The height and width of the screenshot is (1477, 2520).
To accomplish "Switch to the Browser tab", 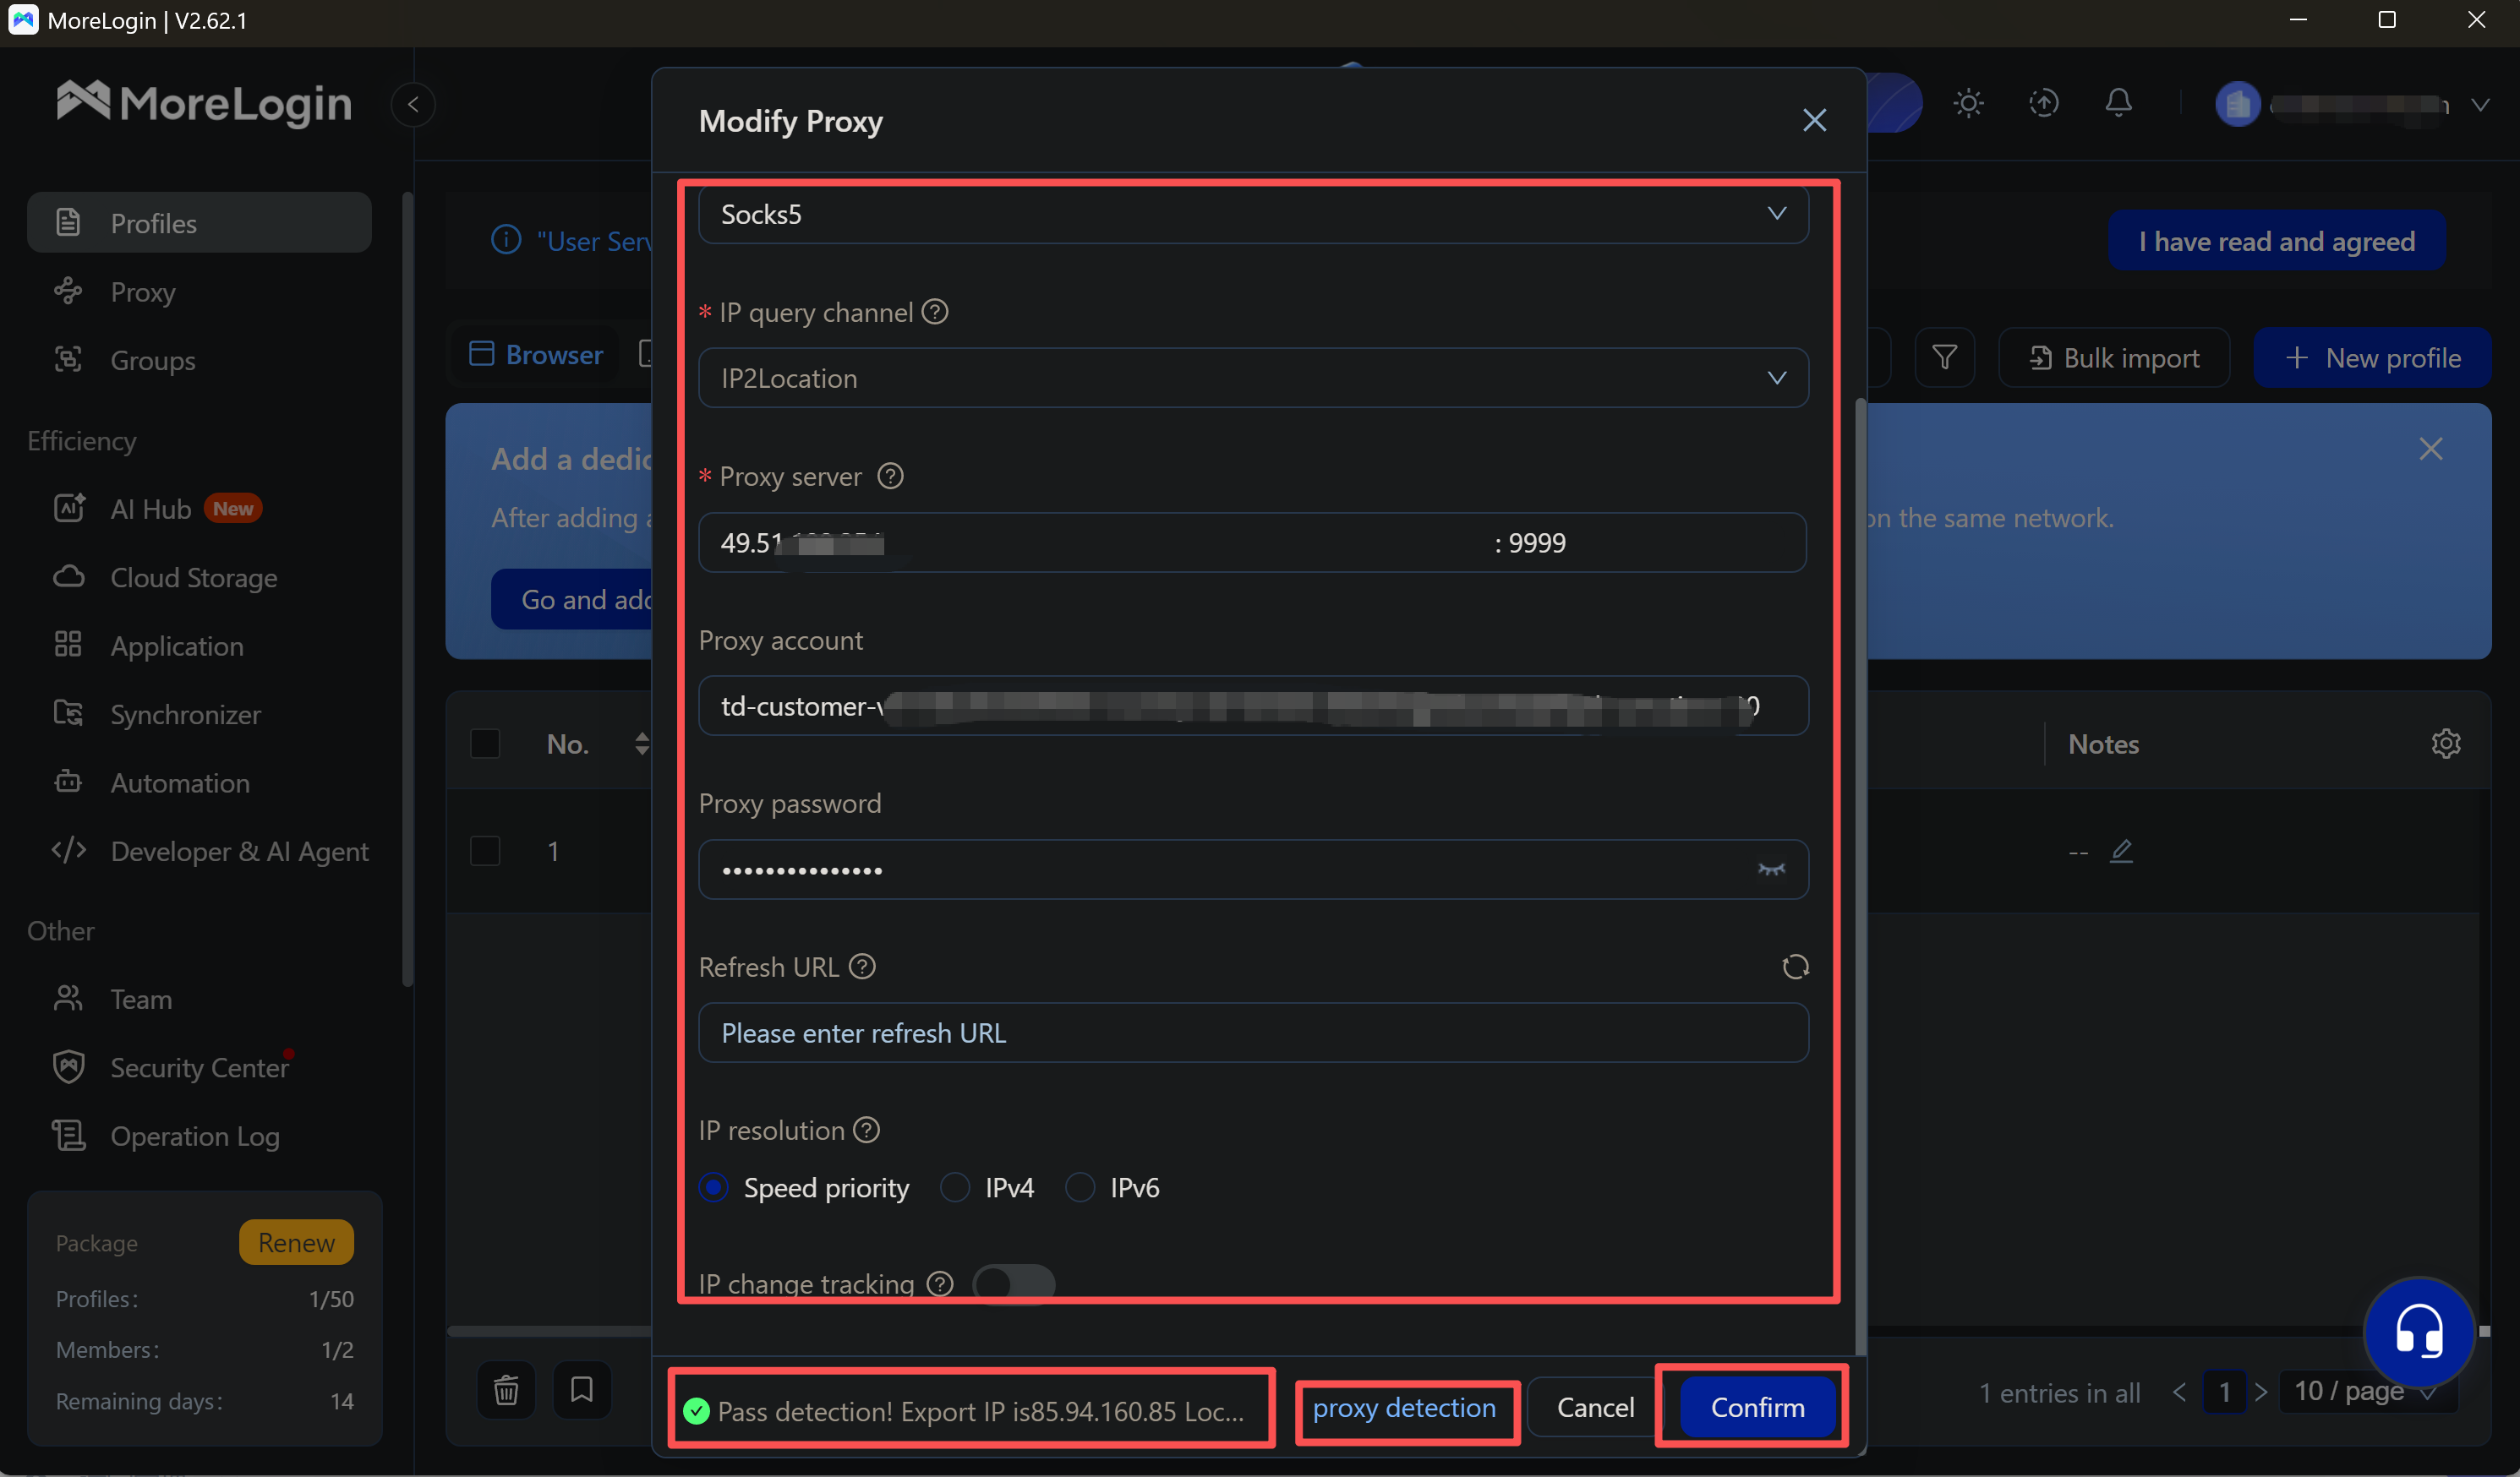I will pyautogui.click(x=537, y=355).
